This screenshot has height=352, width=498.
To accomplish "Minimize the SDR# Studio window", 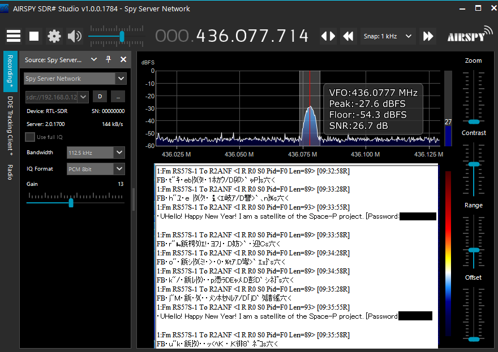I will click(x=462, y=8).
